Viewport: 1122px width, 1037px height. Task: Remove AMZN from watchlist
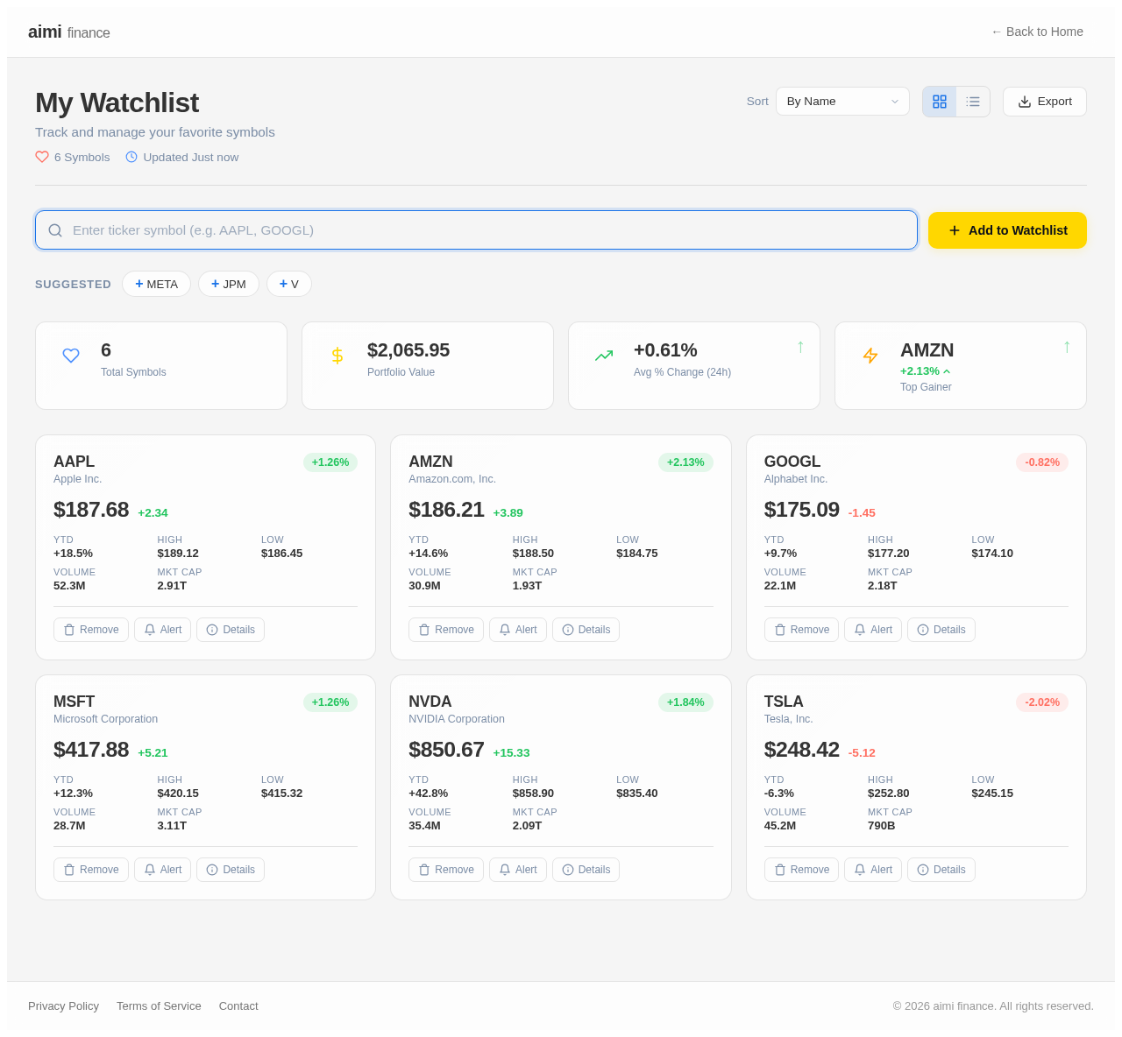coord(446,630)
